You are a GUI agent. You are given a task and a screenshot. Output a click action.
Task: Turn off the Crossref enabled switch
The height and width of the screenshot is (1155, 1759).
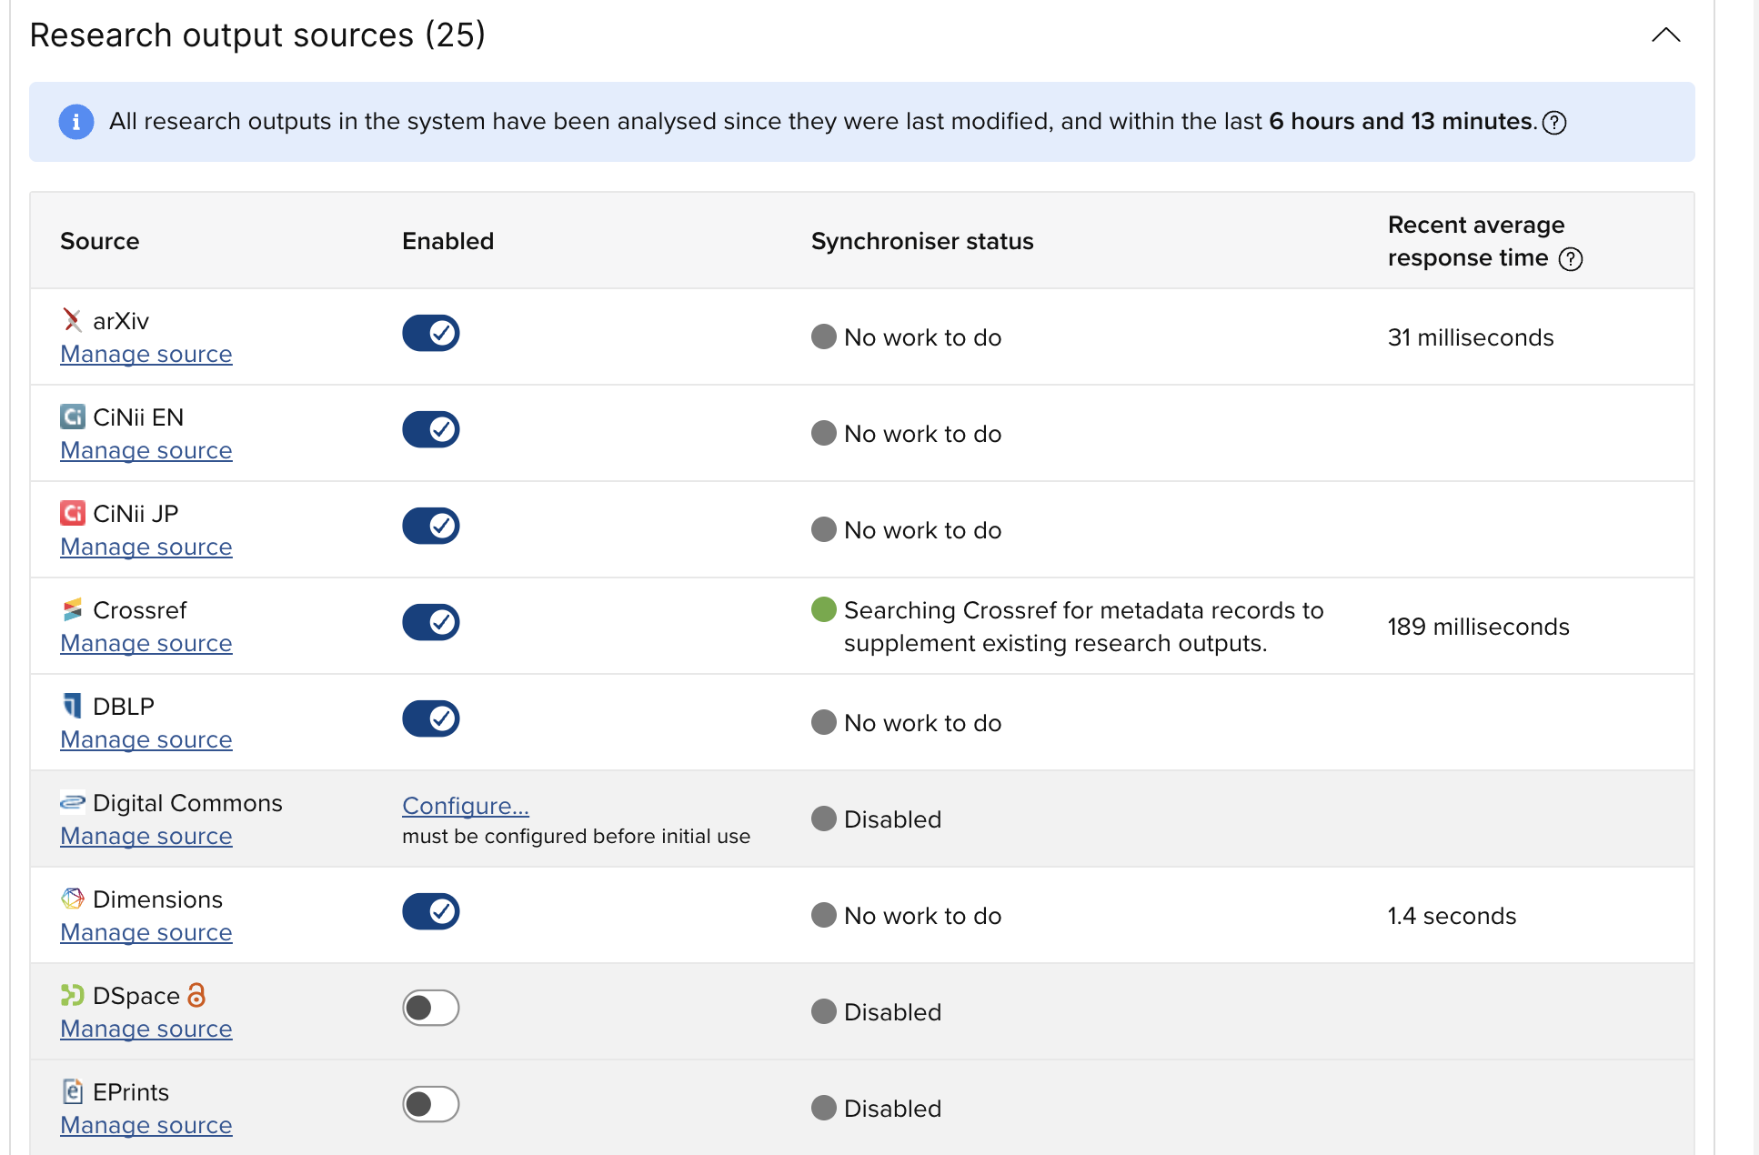tap(430, 622)
